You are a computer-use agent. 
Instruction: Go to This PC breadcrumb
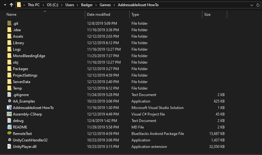pyautogui.click(x=34, y=5)
